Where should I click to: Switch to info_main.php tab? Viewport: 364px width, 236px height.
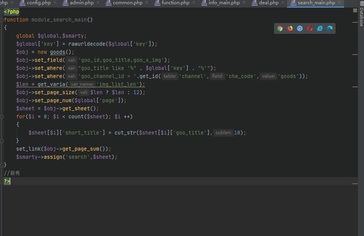coord(224,3)
